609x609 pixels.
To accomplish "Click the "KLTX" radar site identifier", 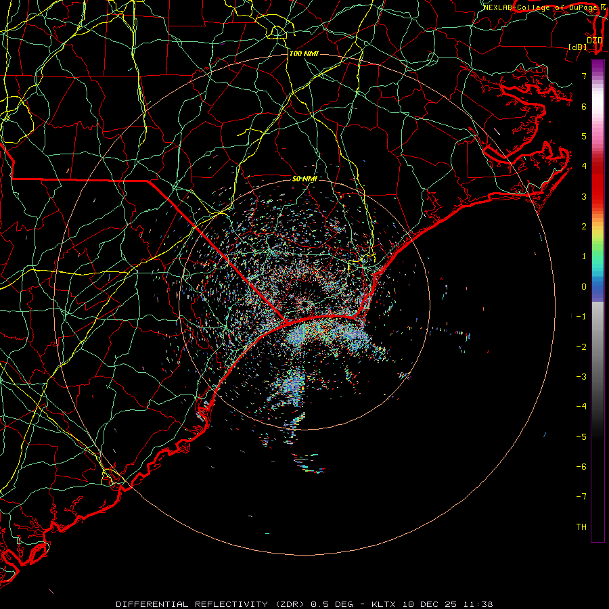I will pos(384,604).
